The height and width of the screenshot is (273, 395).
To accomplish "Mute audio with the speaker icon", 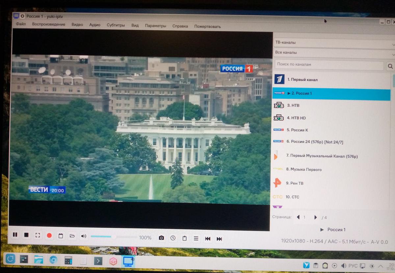I will pyautogui.click(x=84, y=236).
